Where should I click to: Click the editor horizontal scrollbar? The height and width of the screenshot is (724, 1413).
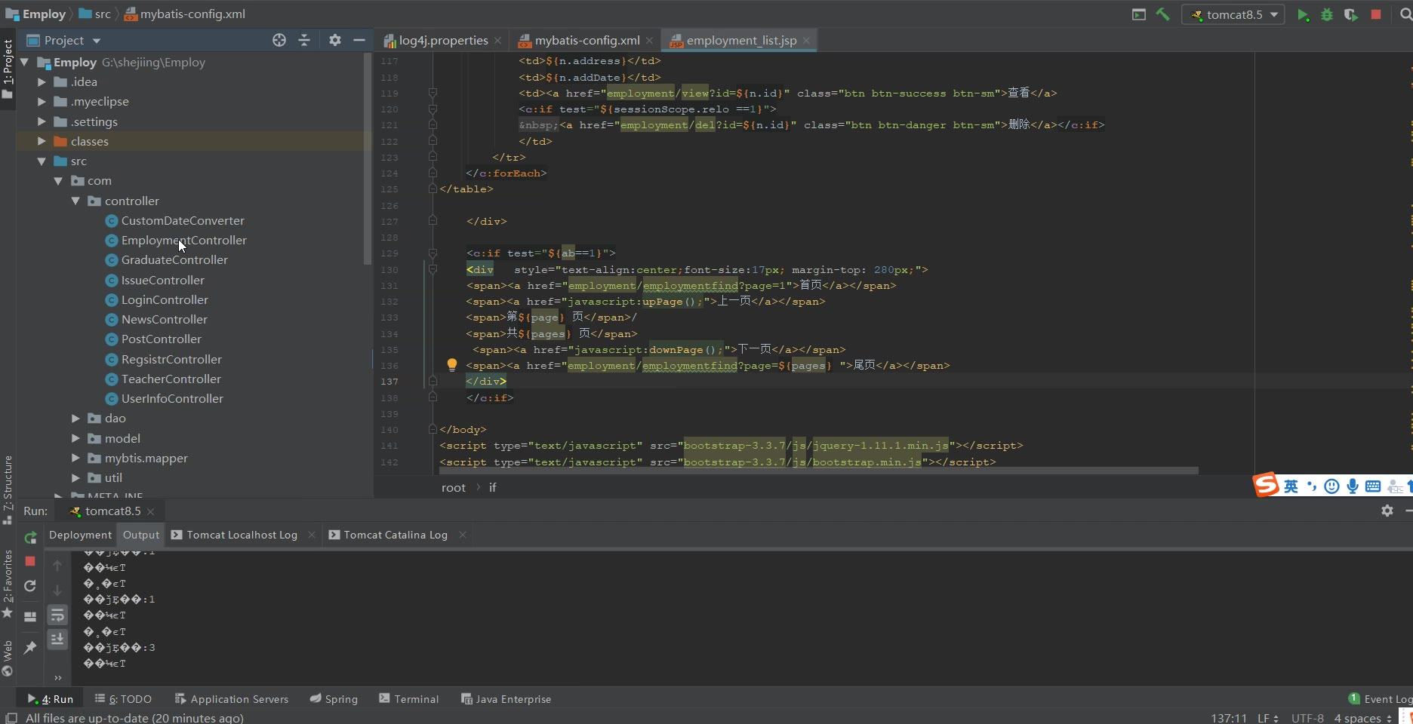[818, 471]
